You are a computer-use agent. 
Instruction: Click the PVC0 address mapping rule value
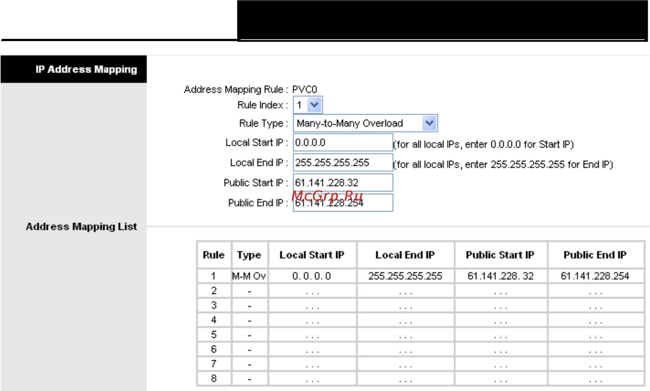[x=304, y=89]
